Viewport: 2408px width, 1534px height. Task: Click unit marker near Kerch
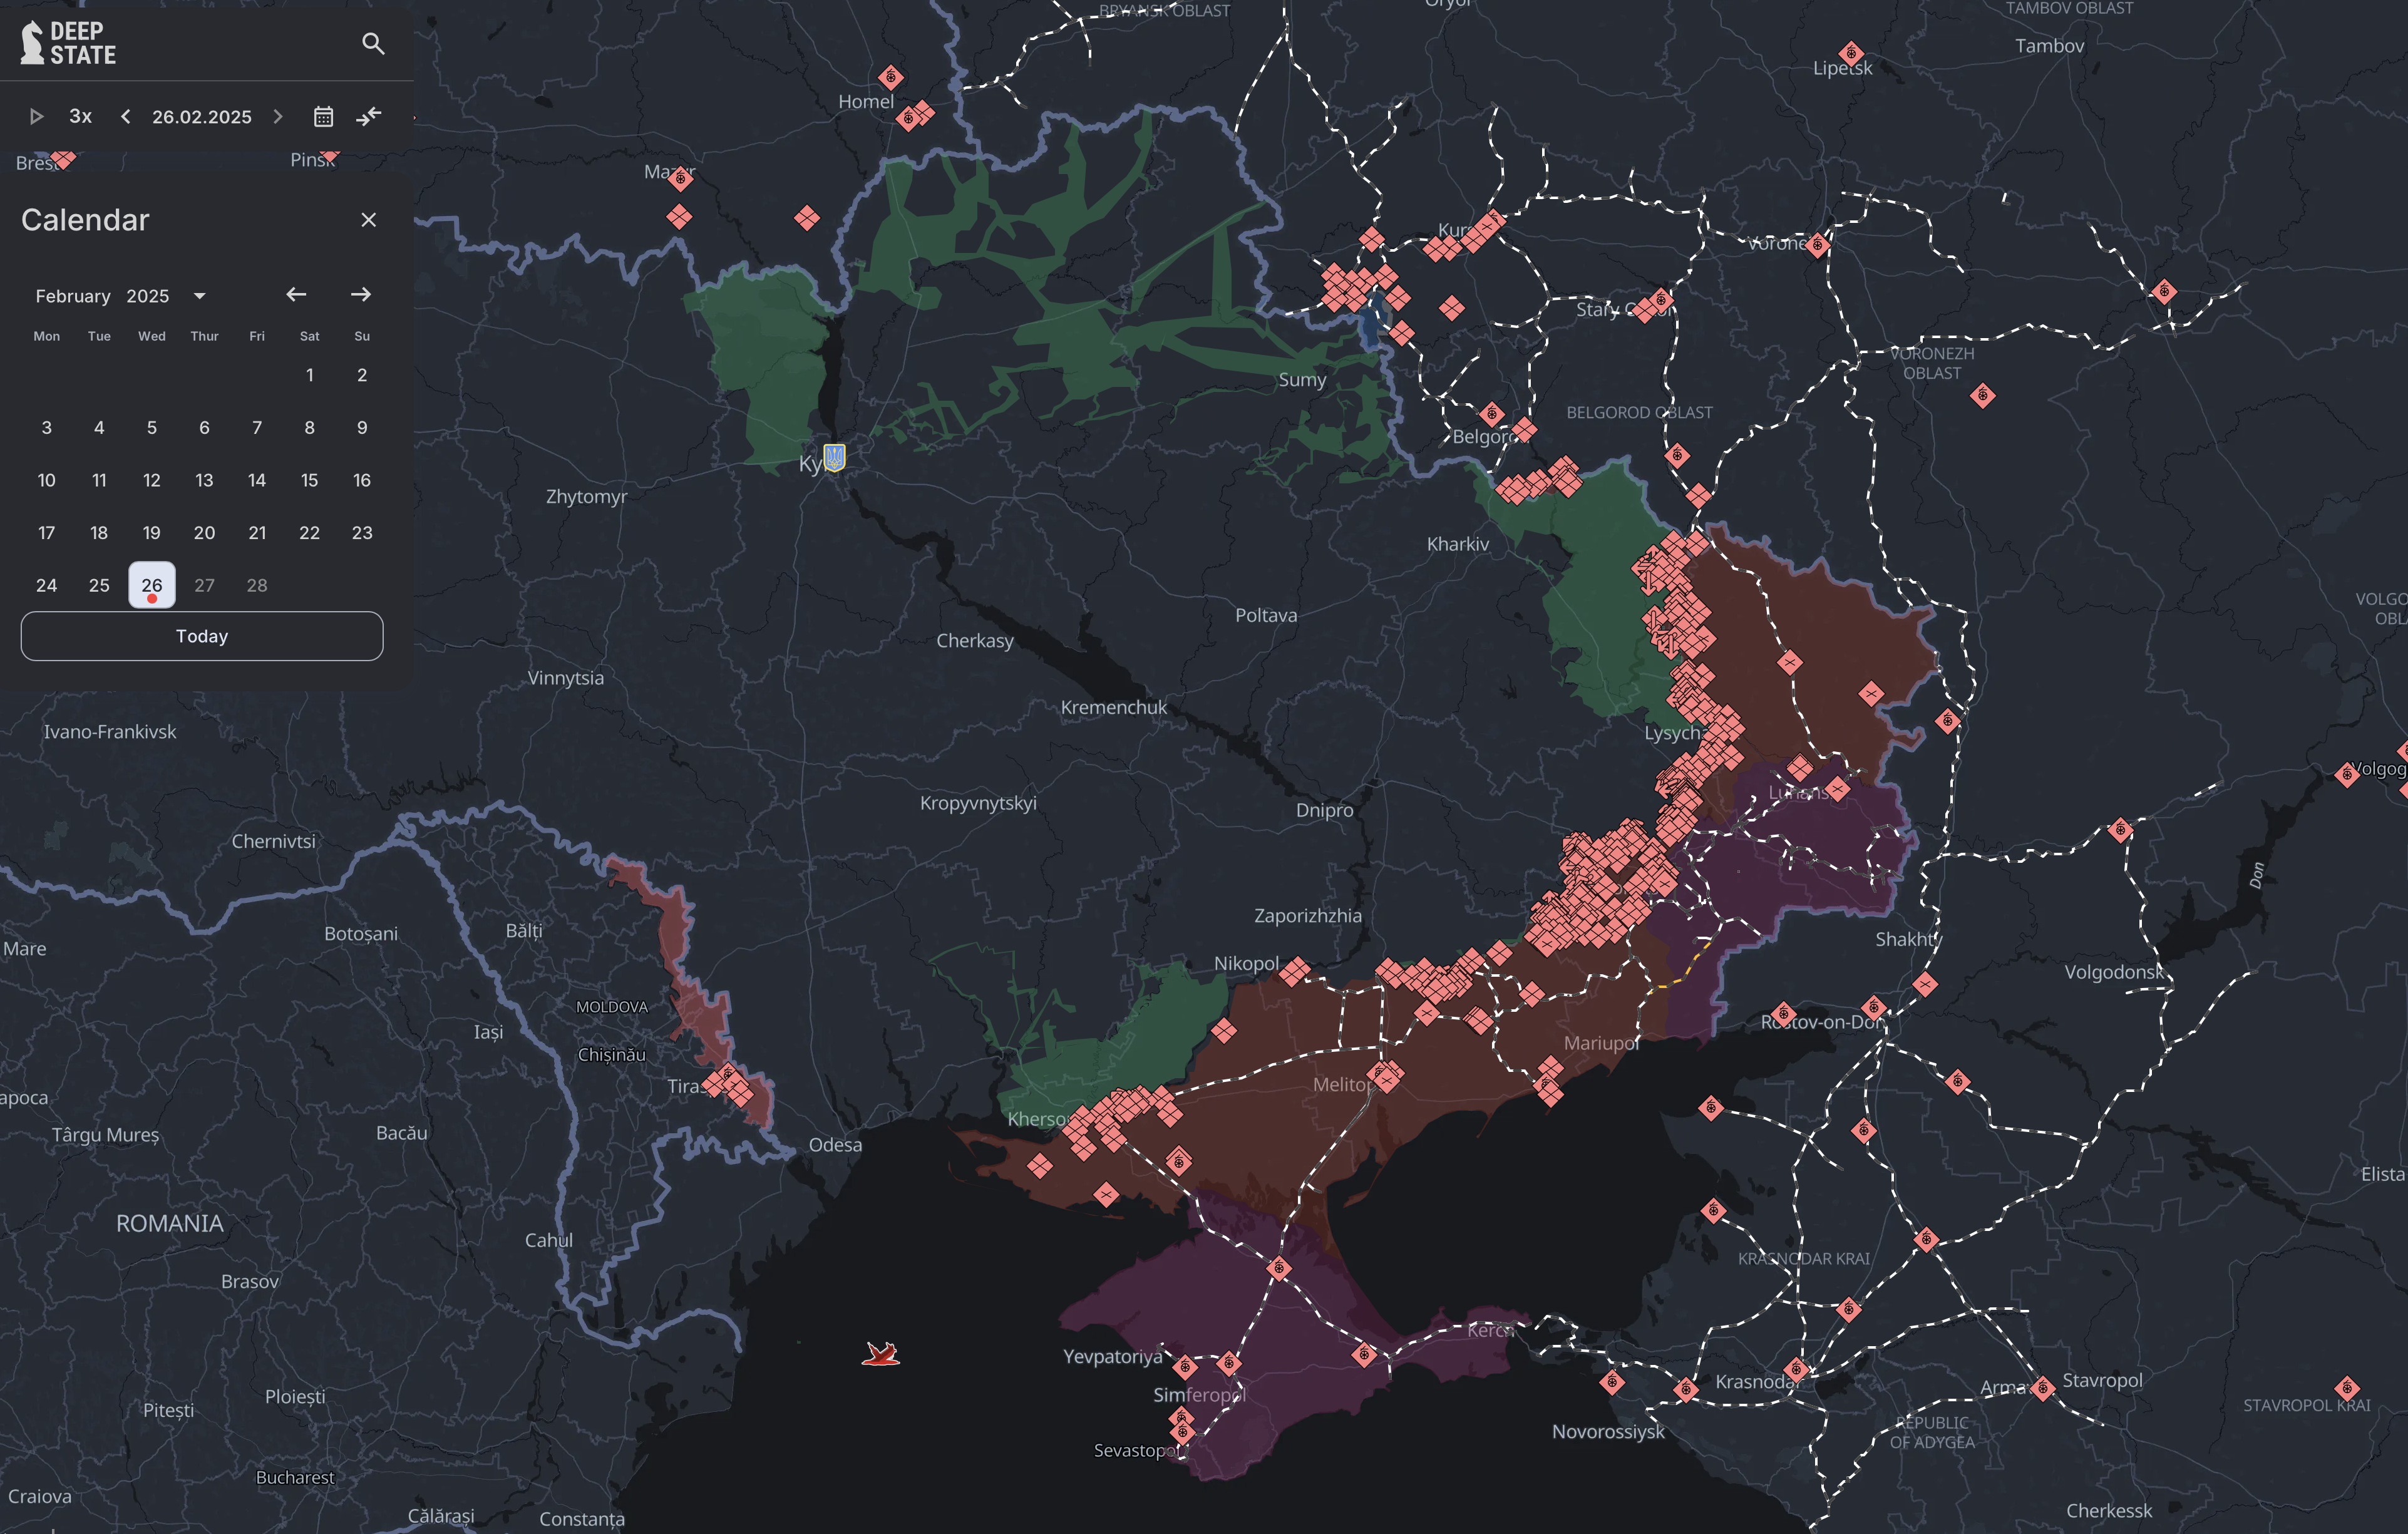[1364, 1355]
